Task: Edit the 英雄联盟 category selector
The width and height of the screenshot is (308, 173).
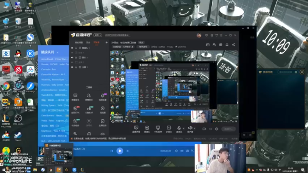Action: click(123, 47)
